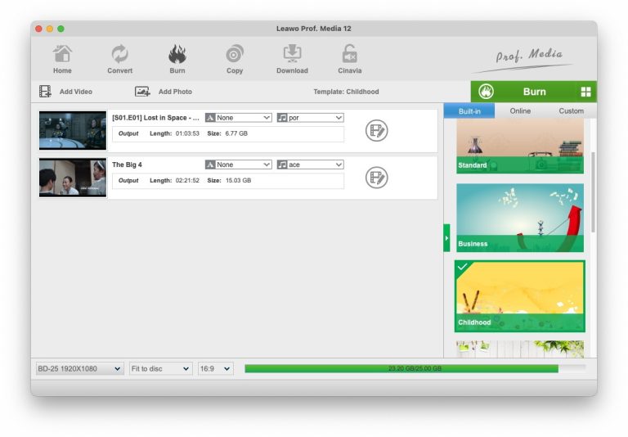The height and width of the screenshot is (437, 628).
Task: Toggle template grid view beside Burn
Action: (585, 92)
